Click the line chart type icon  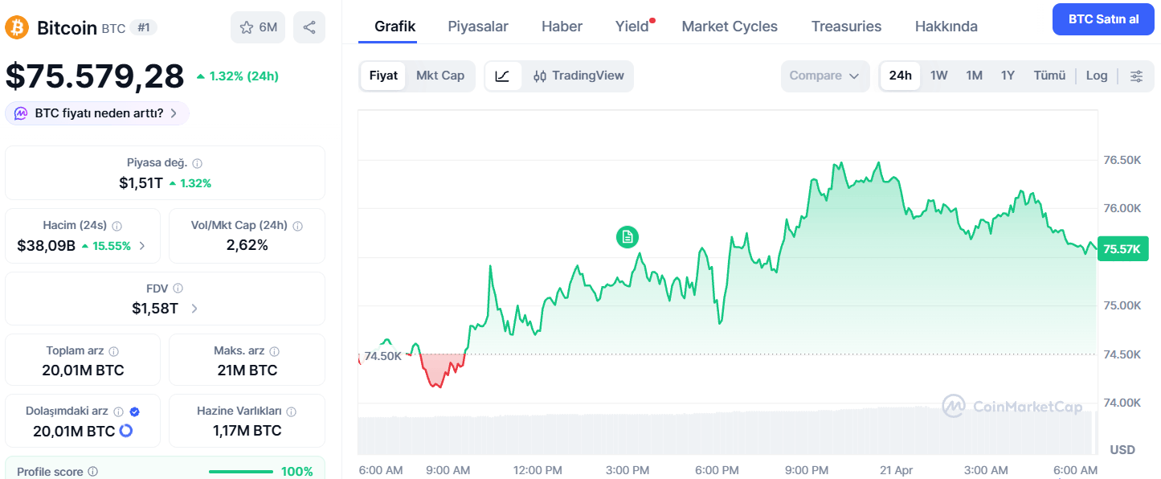(503, 76)
